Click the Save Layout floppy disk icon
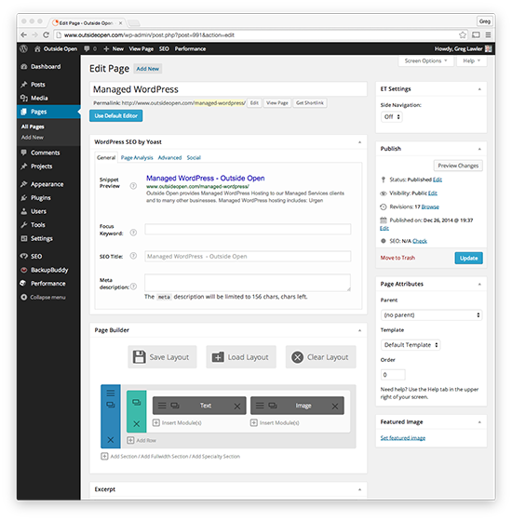Viewport: 512px width, 520px height. pos(139,357)
